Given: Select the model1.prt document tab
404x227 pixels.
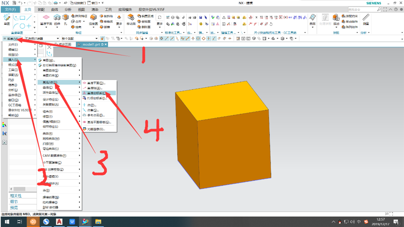Looking at the screenshot, I should [x=92, y=45].
